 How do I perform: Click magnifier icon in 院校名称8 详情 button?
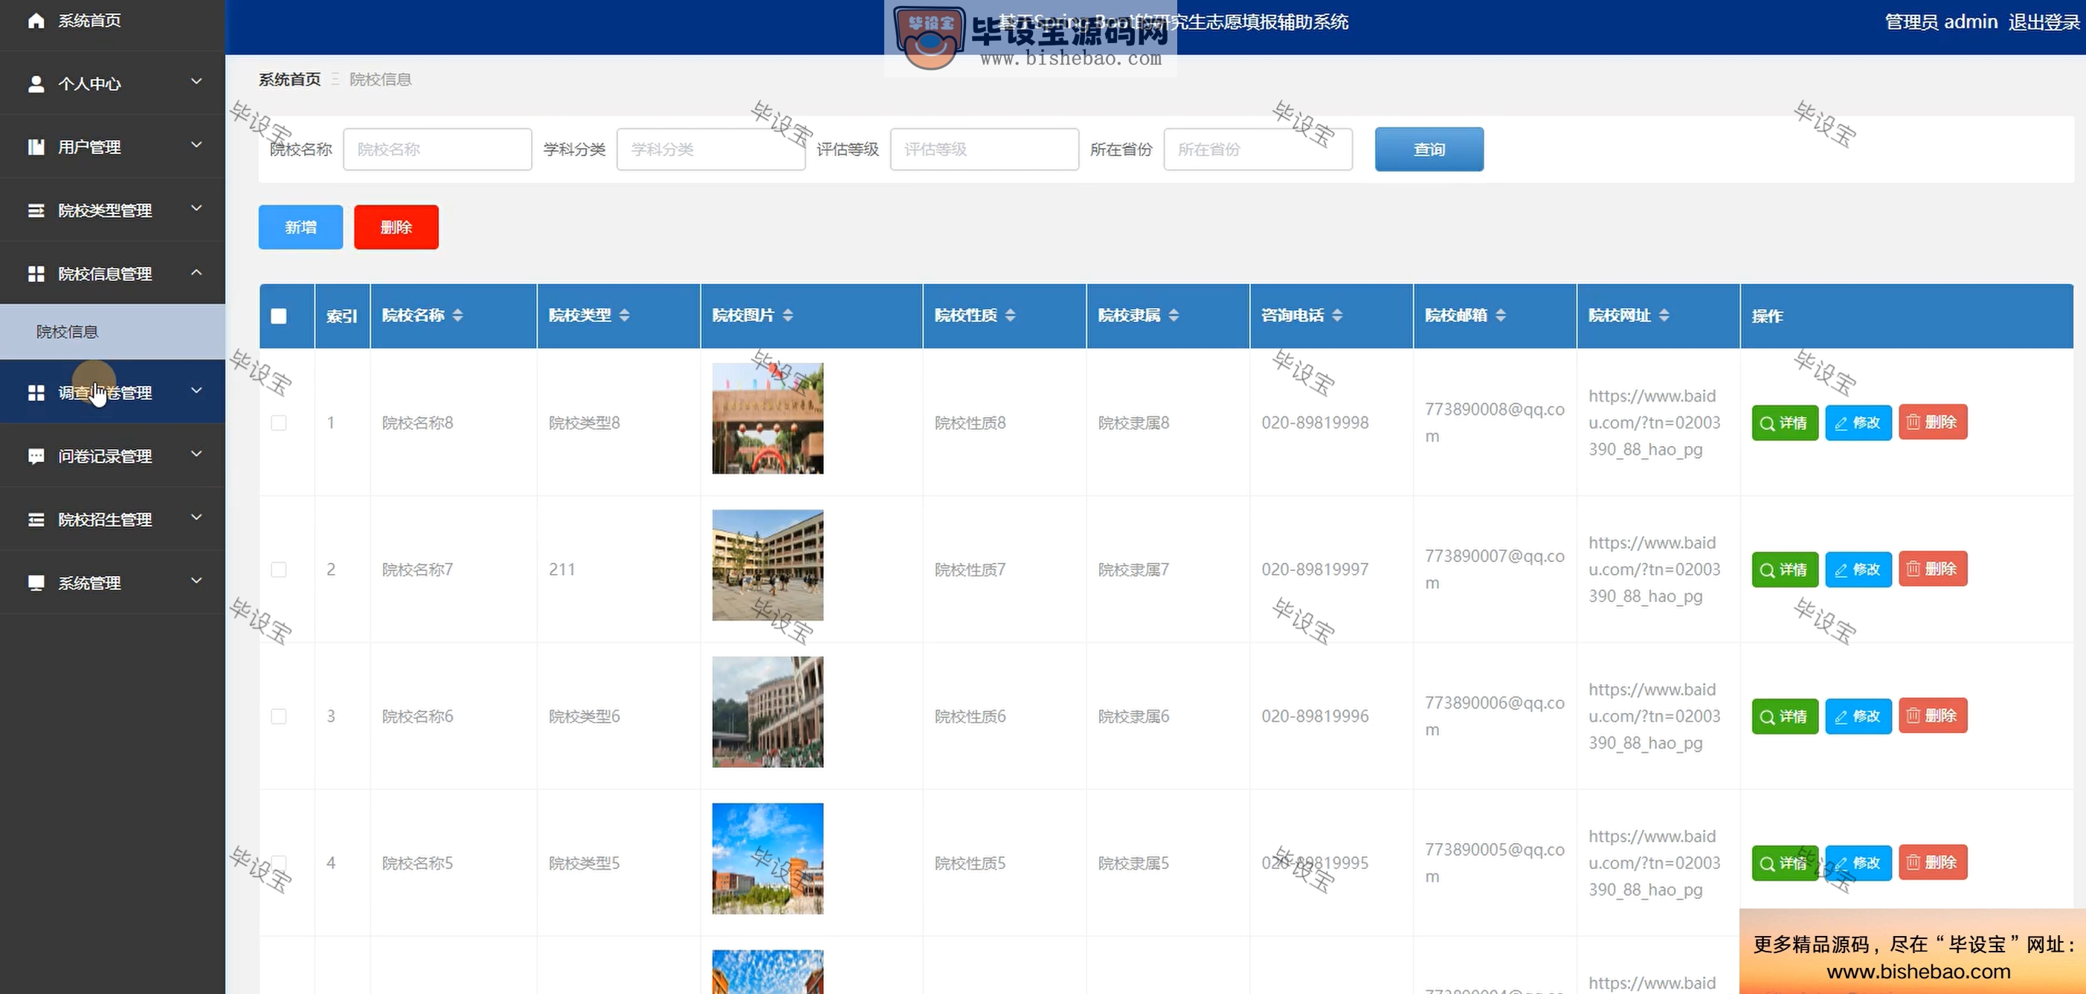(x=1767, y=422)
